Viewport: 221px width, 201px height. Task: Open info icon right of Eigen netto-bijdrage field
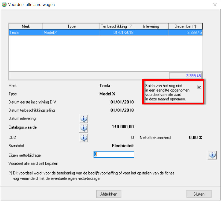tap(212, 155)
